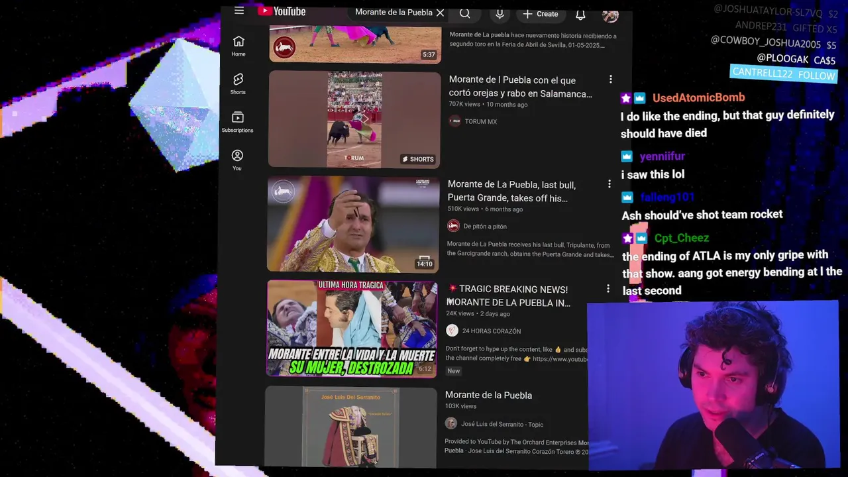Click UsedAtomicBomb username in chat

pos(698,98)
